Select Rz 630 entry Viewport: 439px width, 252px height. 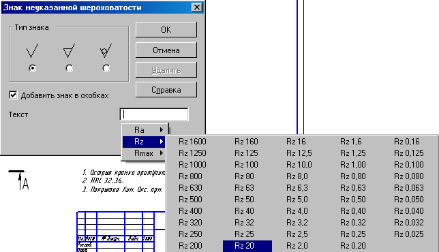(x=190, y=188)
